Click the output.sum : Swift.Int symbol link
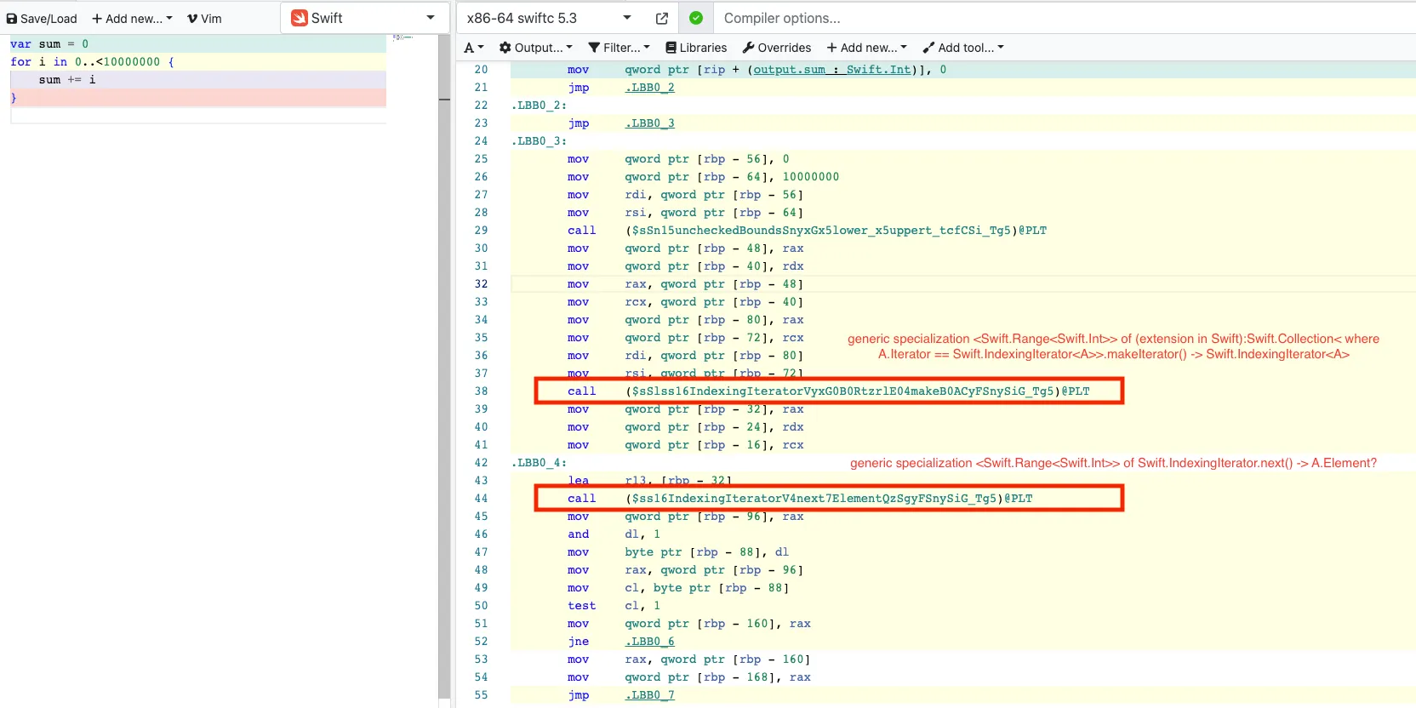Screen dimensions: 1416x708 [832, 70]
